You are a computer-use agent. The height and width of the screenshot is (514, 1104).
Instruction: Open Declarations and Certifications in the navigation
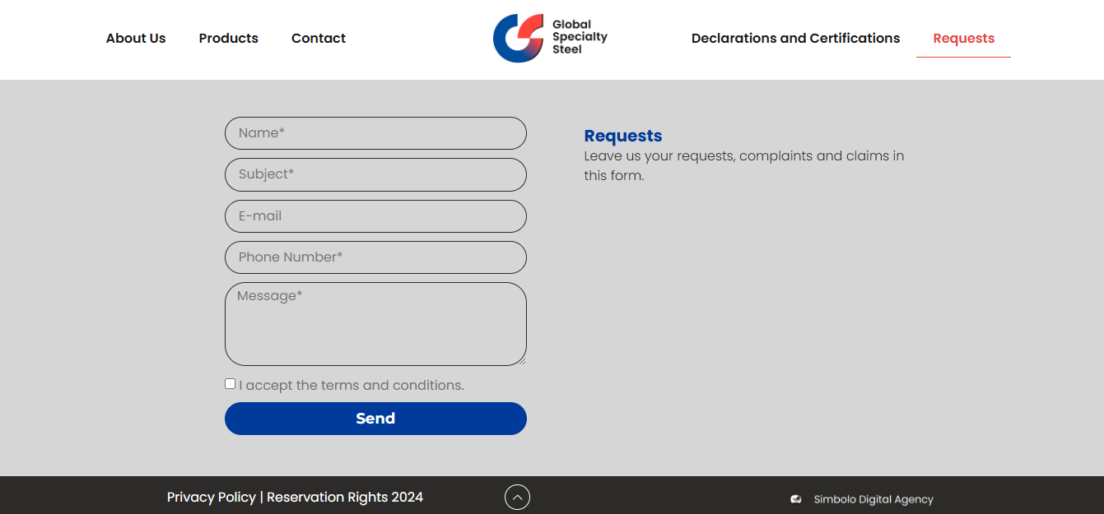click(795, 39)
